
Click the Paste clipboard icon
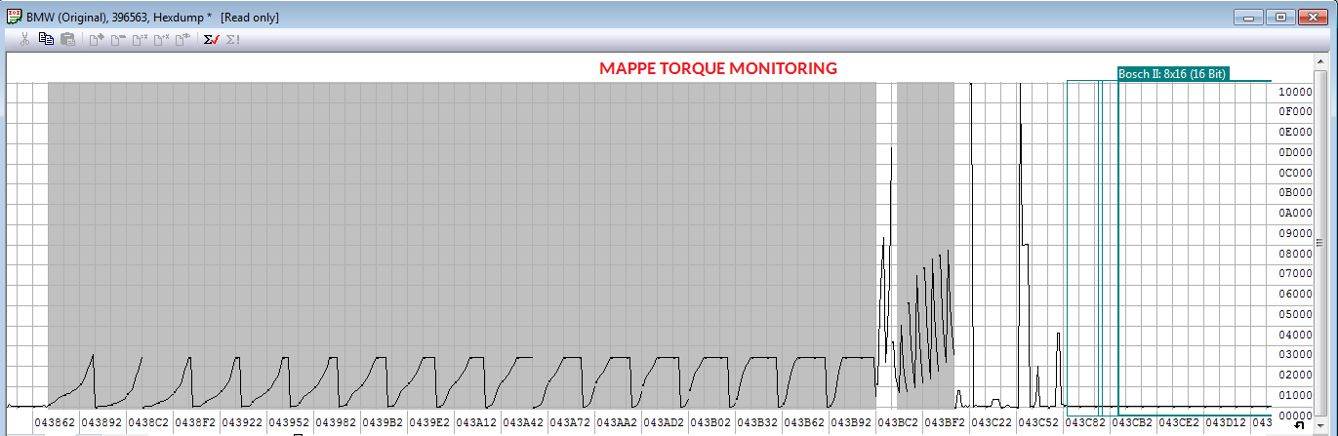(x=67, y=40)
